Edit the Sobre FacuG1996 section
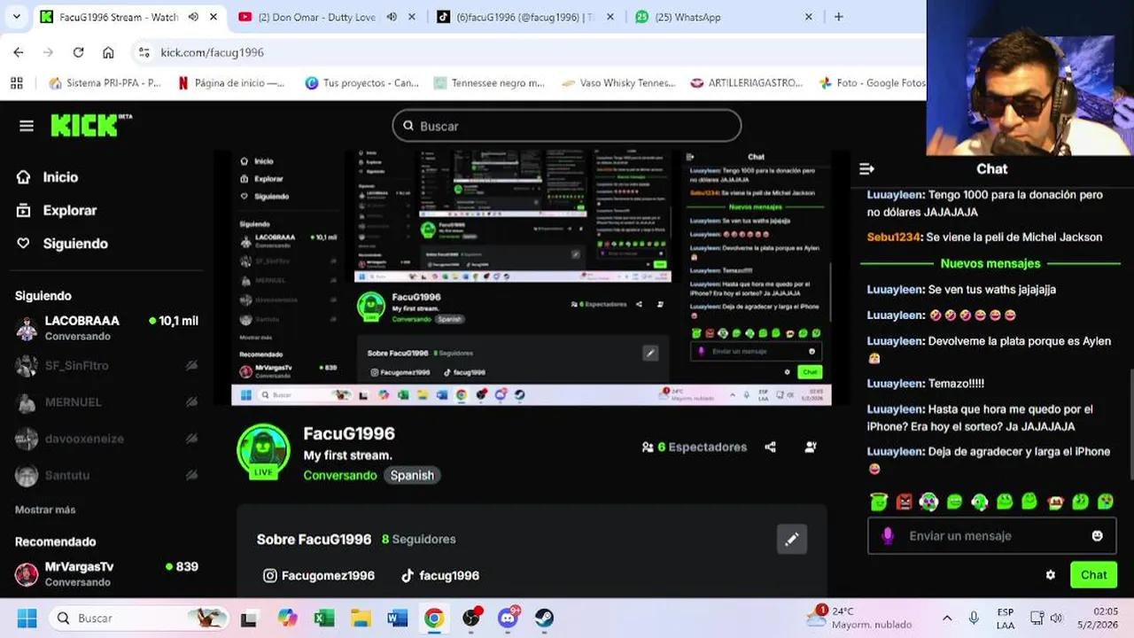1134x638 pixels. [x=792, y=539]
